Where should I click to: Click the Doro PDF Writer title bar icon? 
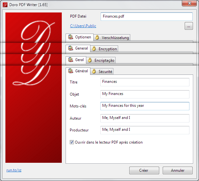5,5
